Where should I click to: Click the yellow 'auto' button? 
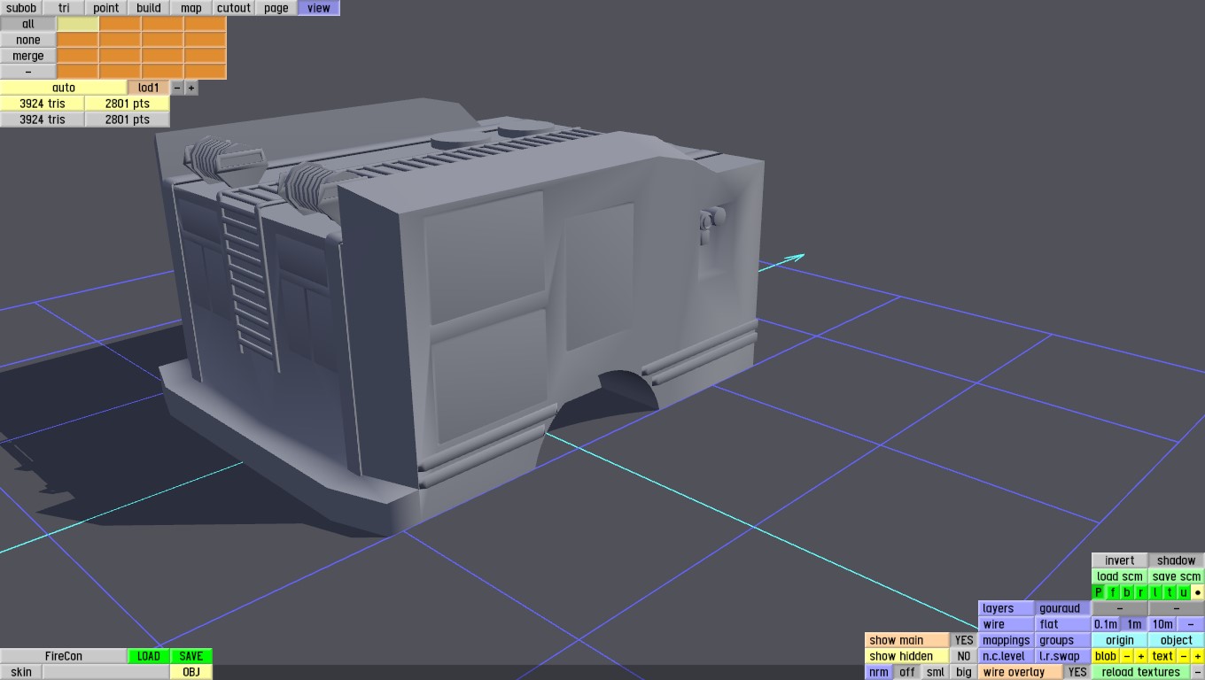[64, 88]
